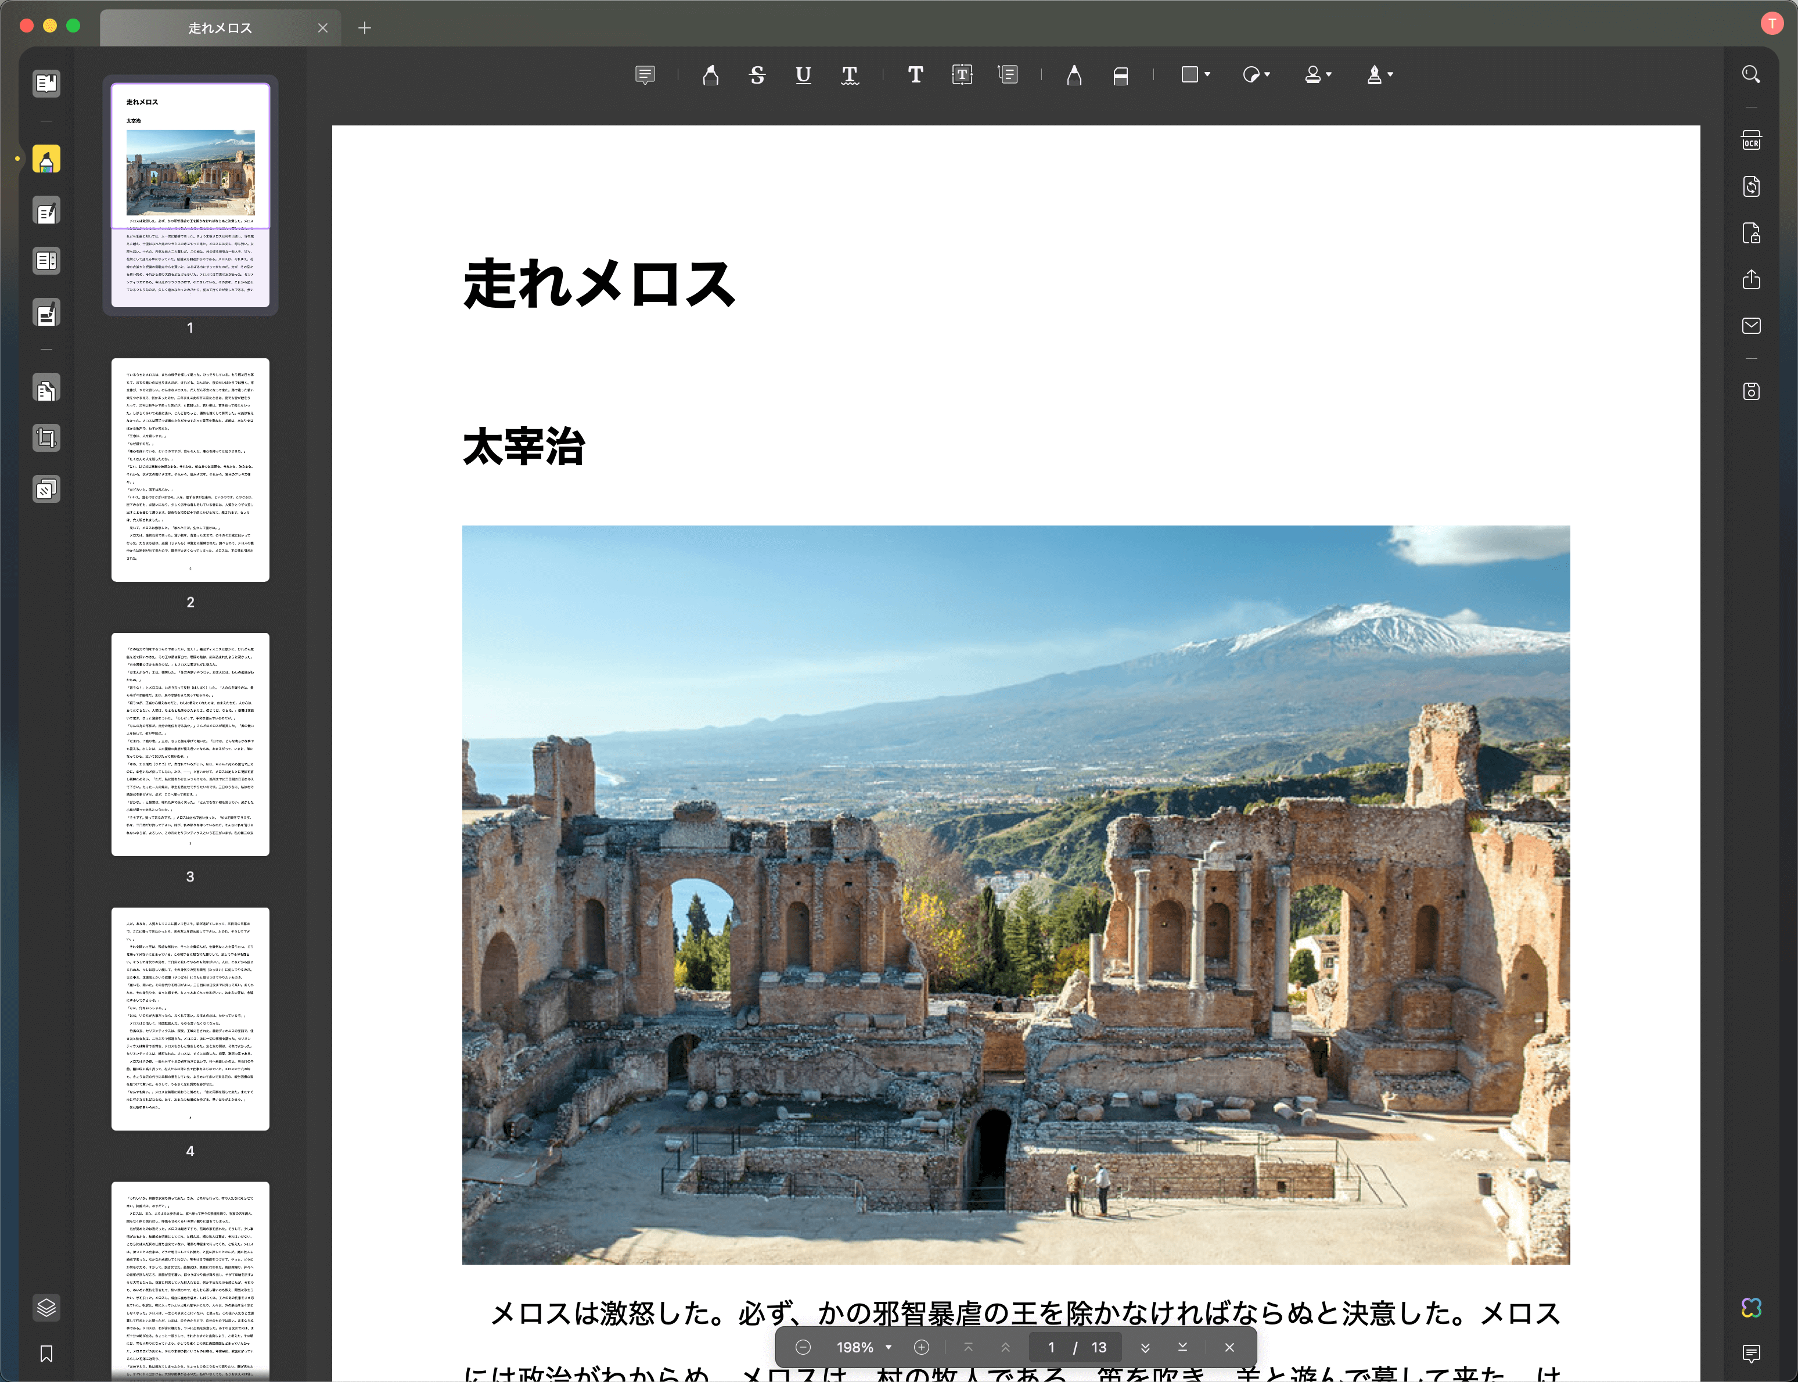Open the Reader mode icon in left sidebar
This screenshot has width=1798, height=1382.
point(46,83)
